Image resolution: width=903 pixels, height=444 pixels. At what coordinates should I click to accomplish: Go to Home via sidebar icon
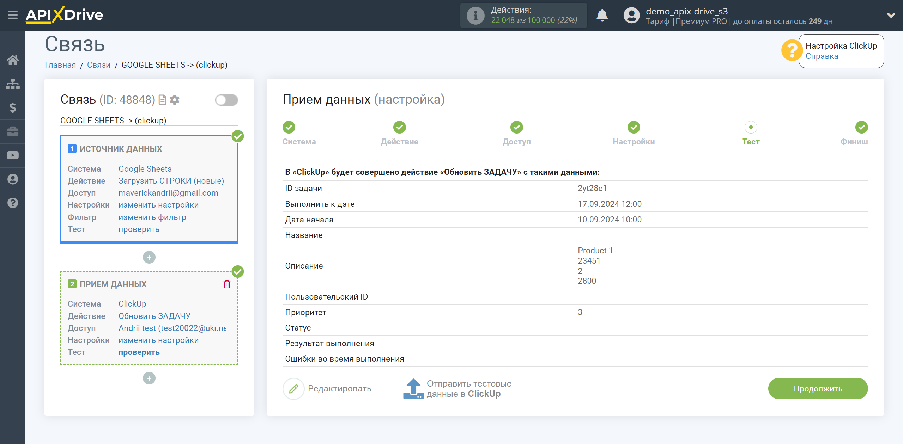[x=13, y=60]
